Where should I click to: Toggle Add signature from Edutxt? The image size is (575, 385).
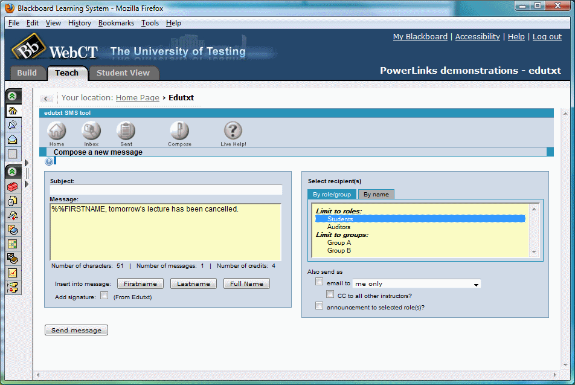[x=104, y=296]
